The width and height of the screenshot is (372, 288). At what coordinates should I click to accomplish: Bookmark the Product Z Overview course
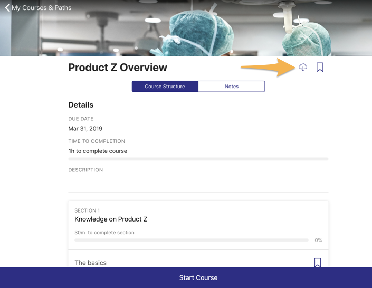[x=320, y=67]
